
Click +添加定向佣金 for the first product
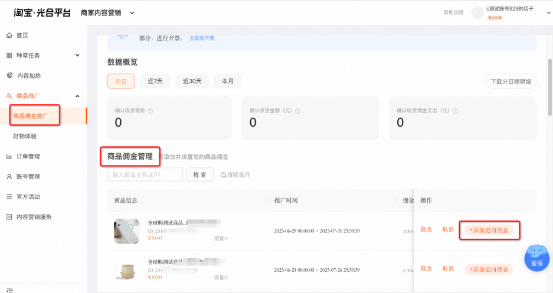coord(489,231)
